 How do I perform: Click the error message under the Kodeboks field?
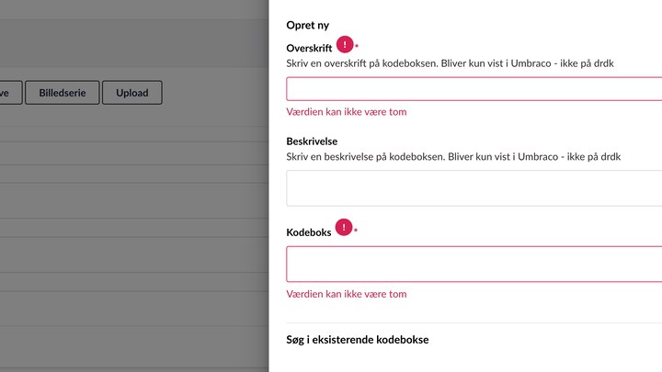tap(347, 294)
